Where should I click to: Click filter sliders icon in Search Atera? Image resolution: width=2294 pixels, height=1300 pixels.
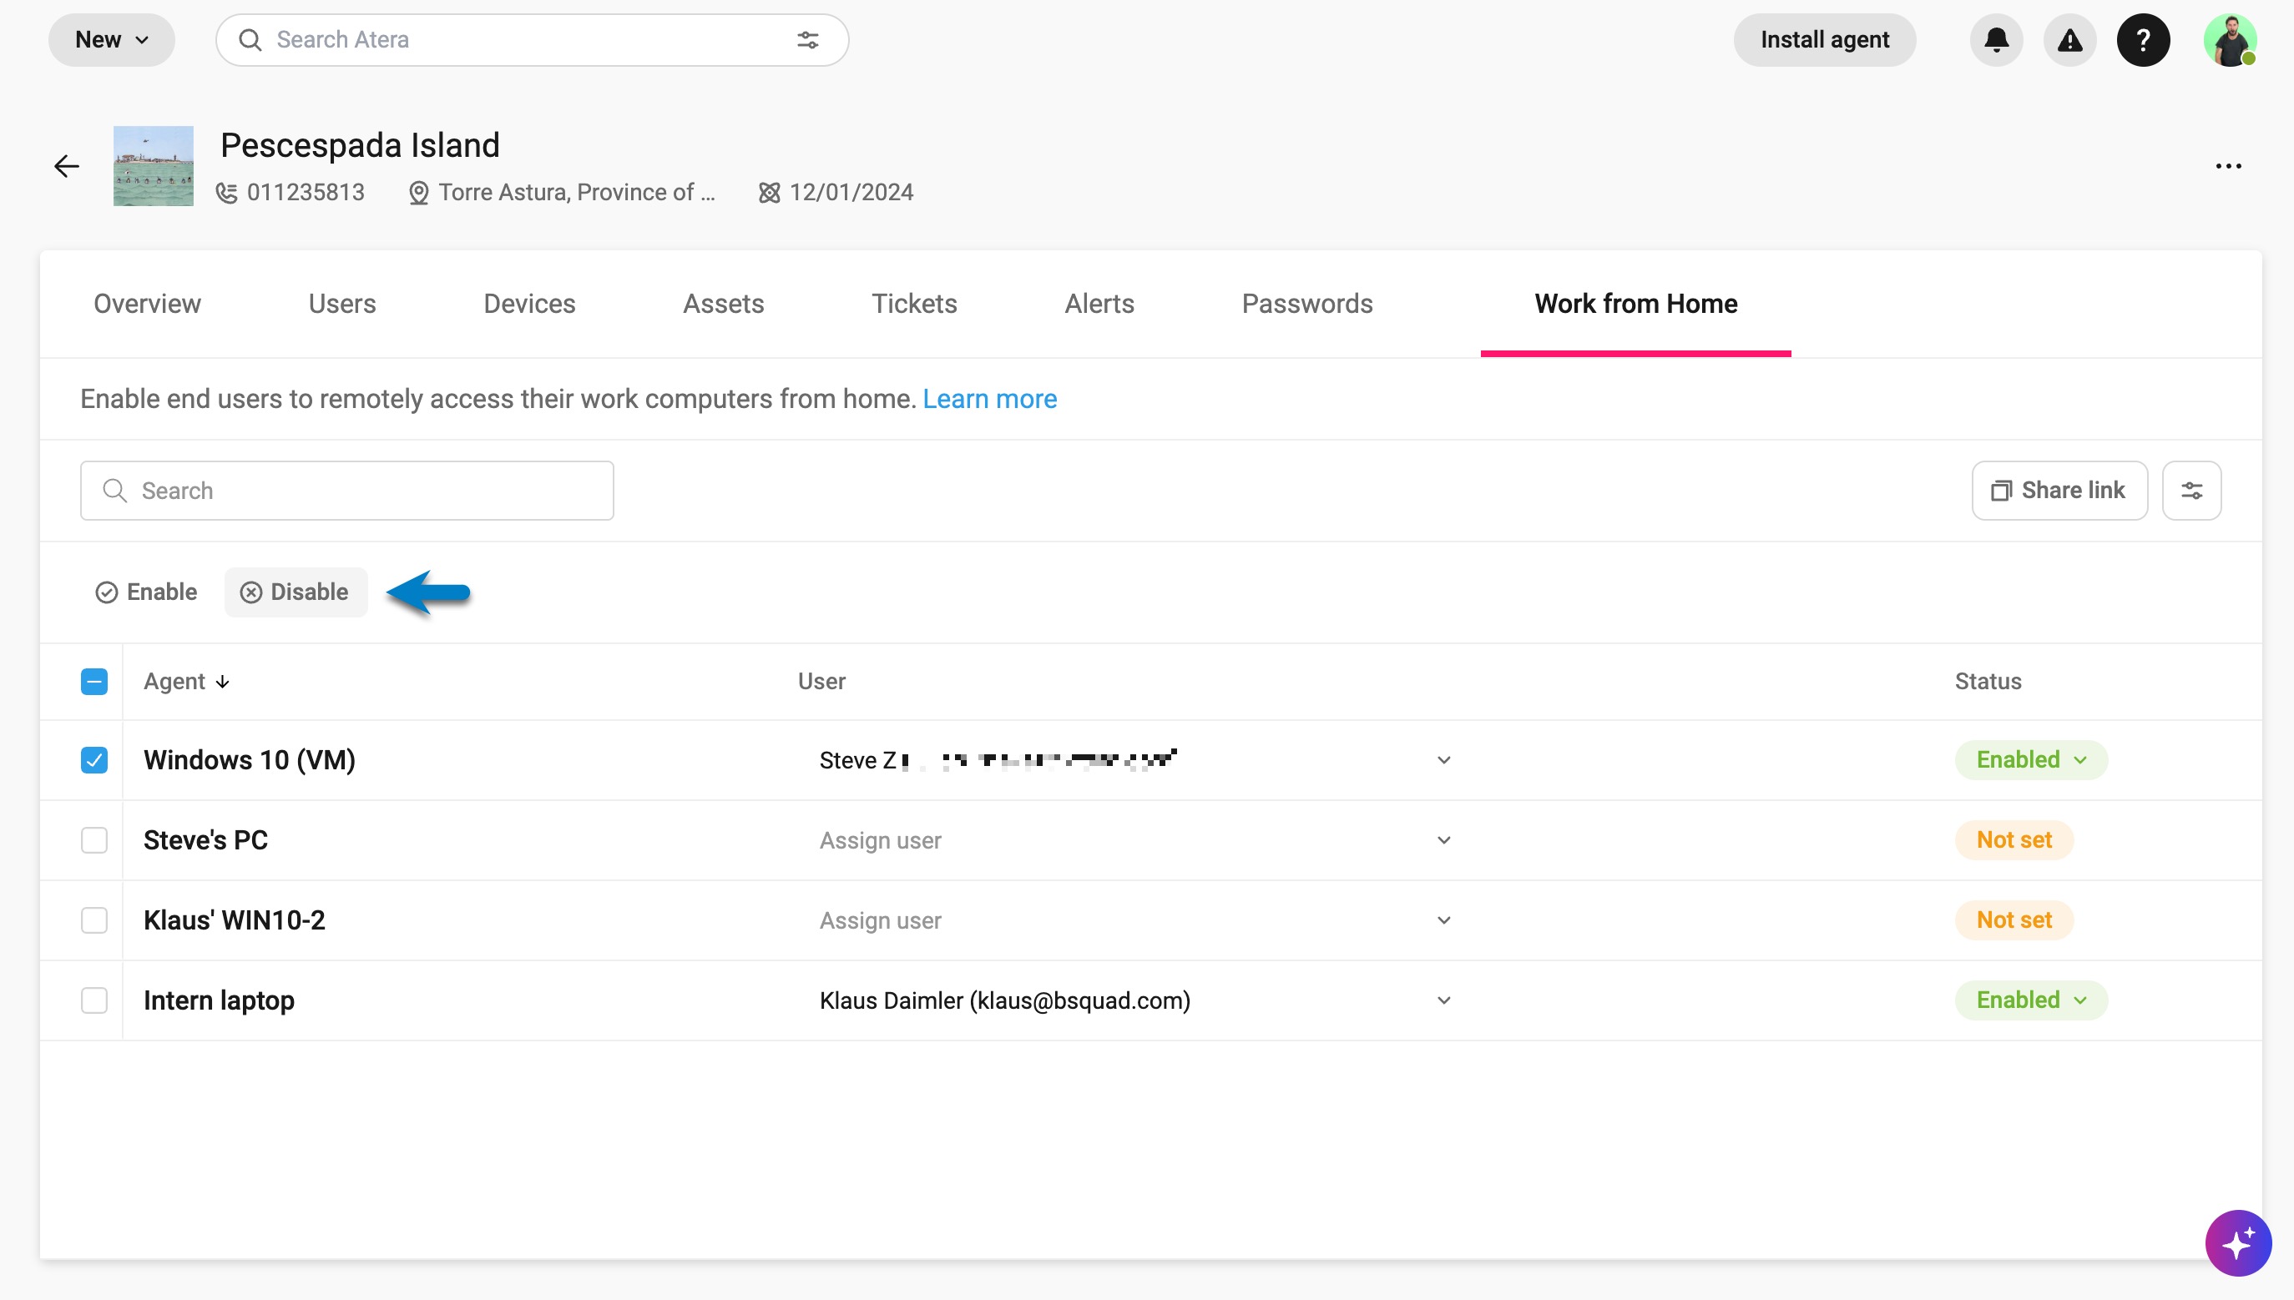coord(807,40)
